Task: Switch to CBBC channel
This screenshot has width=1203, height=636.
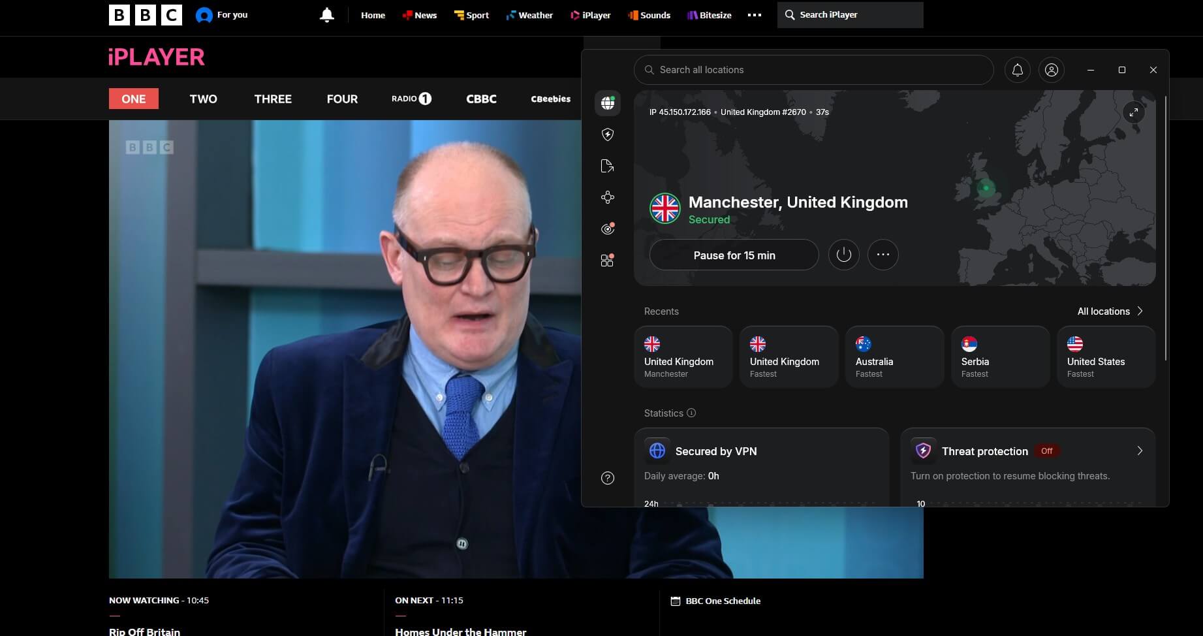Action: (481, 99)
